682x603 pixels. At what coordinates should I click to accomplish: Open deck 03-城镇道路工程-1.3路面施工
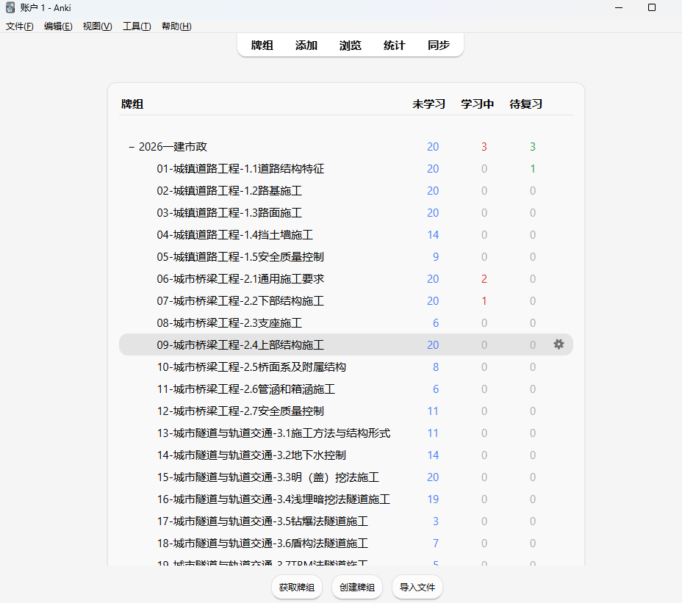[229, 213]
